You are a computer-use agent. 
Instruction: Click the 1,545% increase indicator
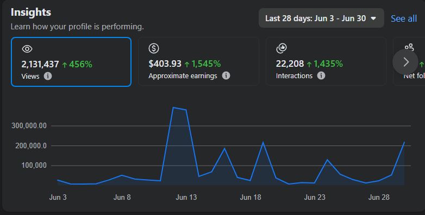[x=203, y=64]
